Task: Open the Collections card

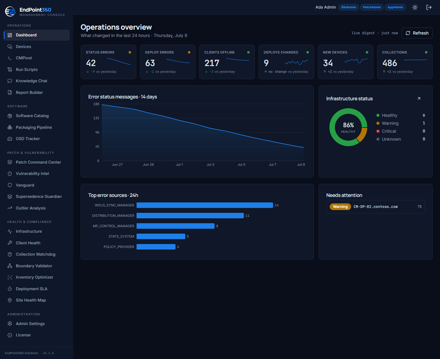Action: (x=405, y=62)
